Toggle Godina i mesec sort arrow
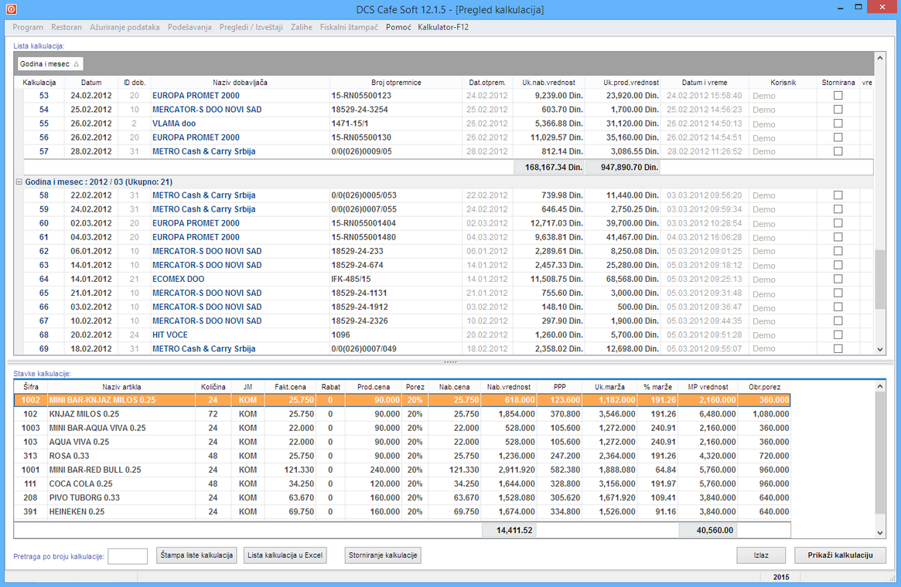 pos(77,64)
